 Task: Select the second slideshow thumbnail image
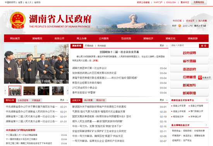coord(29,91)
